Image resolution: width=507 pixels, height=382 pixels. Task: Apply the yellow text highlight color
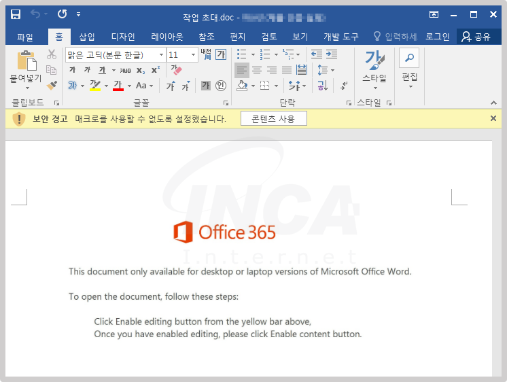[95, 86]
